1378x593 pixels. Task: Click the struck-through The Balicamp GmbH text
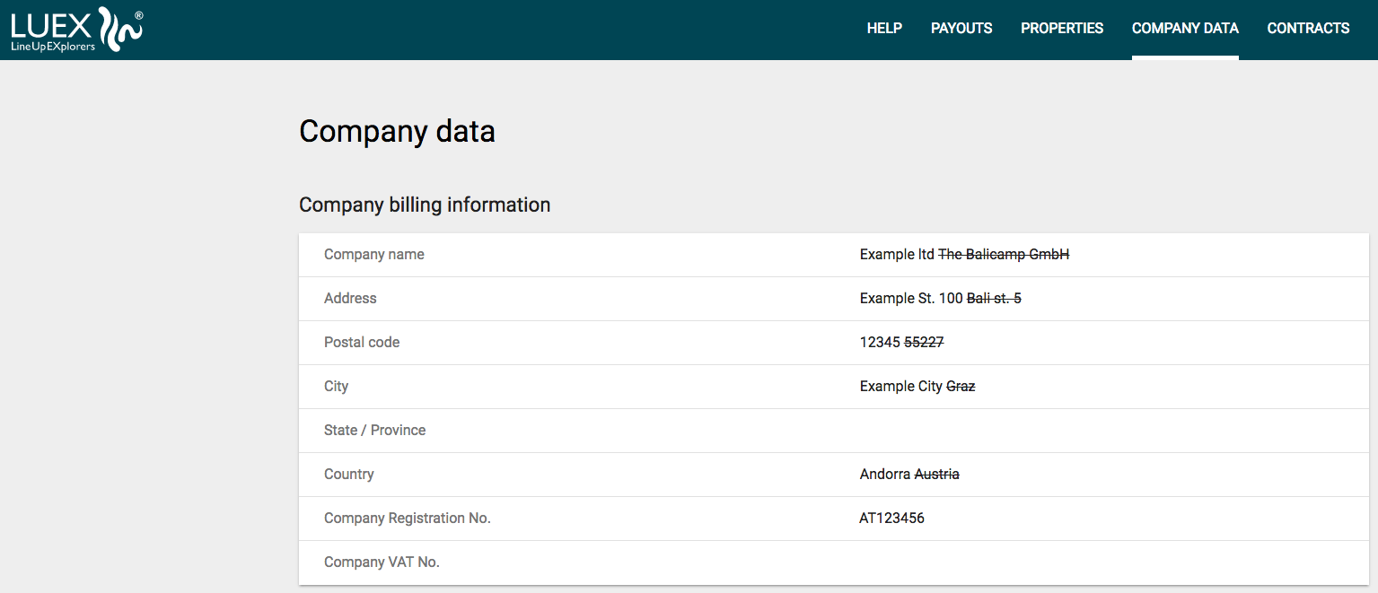tap(1004, 255)
